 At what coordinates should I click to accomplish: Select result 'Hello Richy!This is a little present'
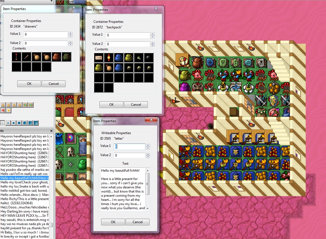(x=24, y=199)
